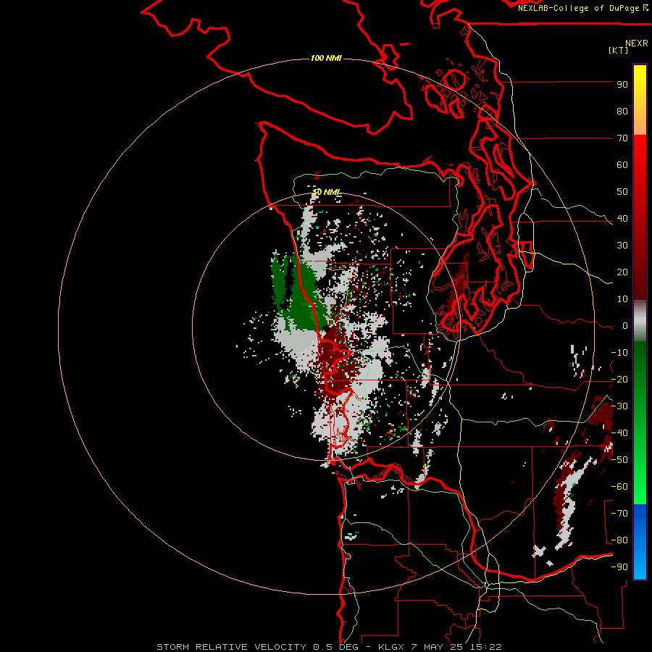Click the -40 value on velocity scale
This screenshot has height=652, width=652.
click(619, 433)
